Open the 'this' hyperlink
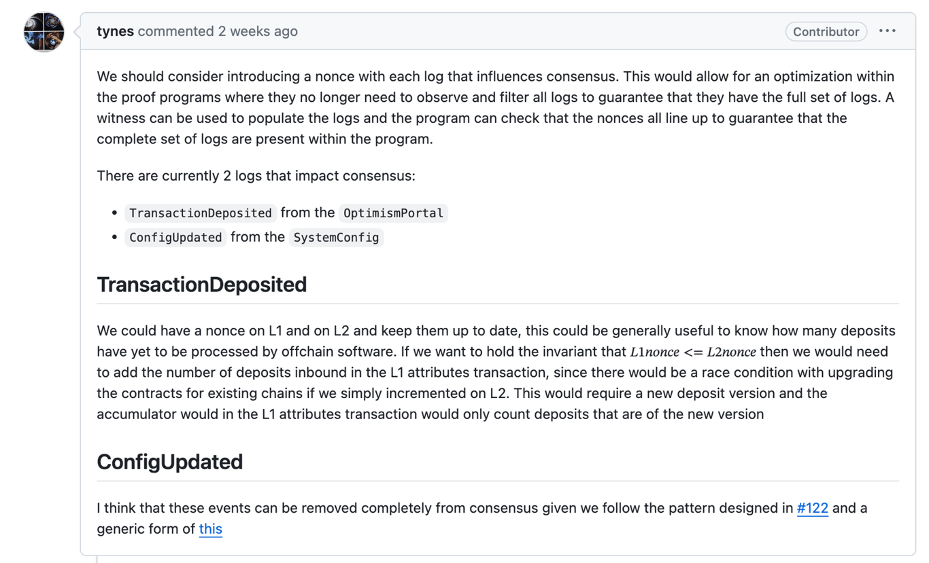This screenshot has height=563, width=929. click(211, 529)
